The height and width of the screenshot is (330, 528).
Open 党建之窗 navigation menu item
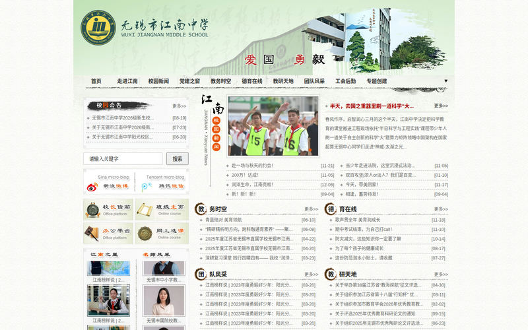pyautogui.click(x=189, y=81)
